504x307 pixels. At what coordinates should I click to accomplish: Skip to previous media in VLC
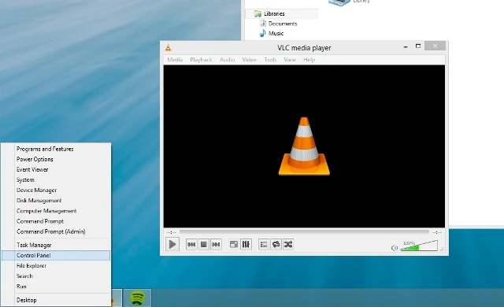(x=191, y=244)
